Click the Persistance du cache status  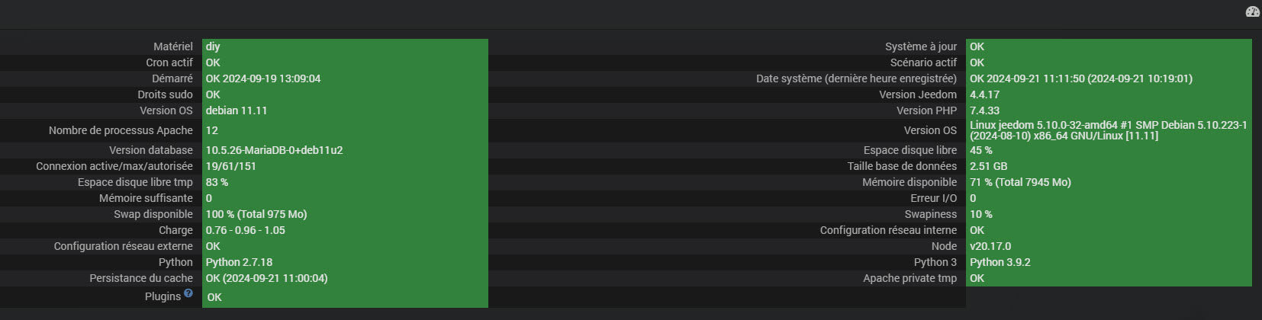click(266, 278)
